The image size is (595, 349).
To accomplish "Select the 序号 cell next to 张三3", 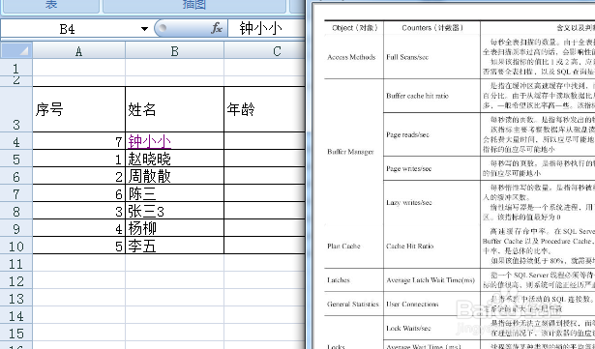I will click(79, 212).
